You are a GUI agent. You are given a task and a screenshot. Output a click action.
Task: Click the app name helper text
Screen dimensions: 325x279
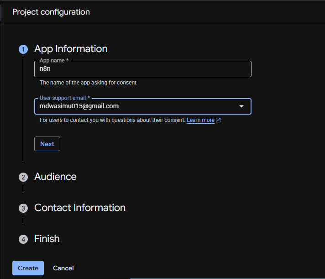tap(88, 83)
